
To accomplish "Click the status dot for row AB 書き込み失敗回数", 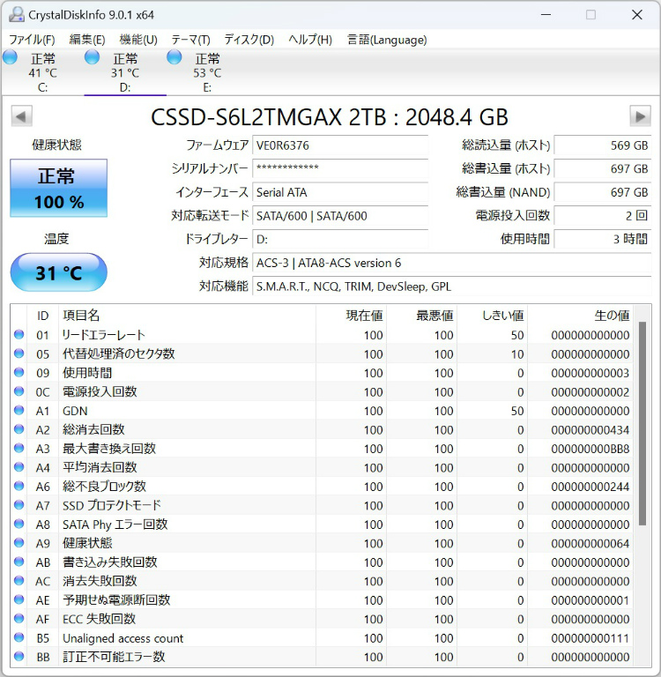I will (x=19, y=562).
